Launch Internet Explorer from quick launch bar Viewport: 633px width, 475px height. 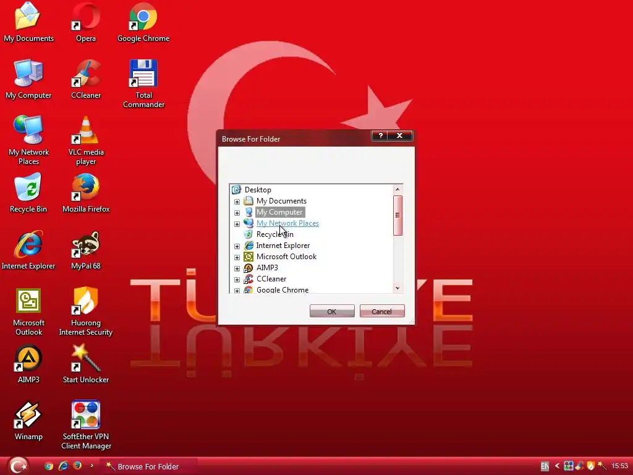(x=64, y=466)
